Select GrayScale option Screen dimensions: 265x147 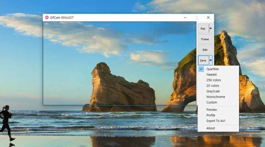click(218, 91)
